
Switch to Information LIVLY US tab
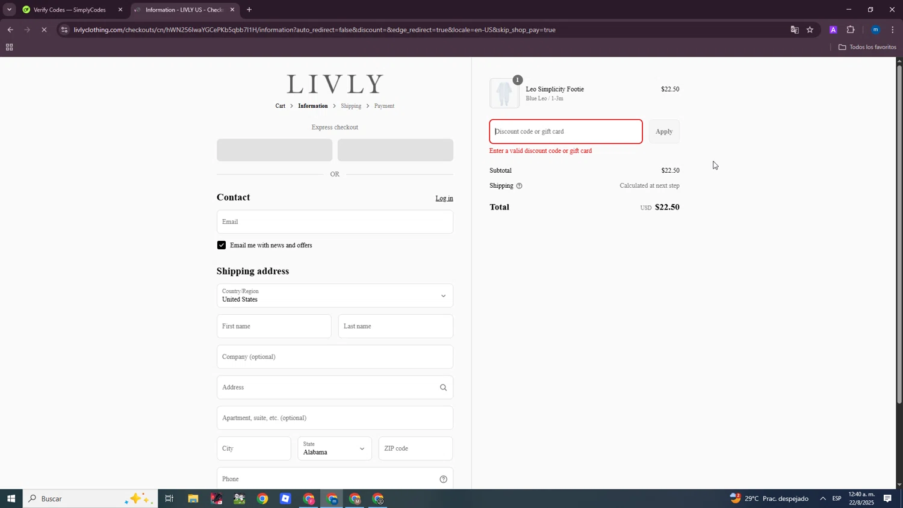[x=184, y=10]
